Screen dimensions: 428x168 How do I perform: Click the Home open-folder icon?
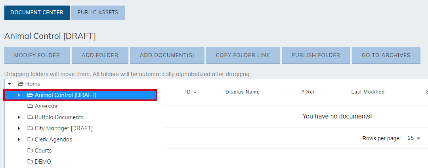21,84
